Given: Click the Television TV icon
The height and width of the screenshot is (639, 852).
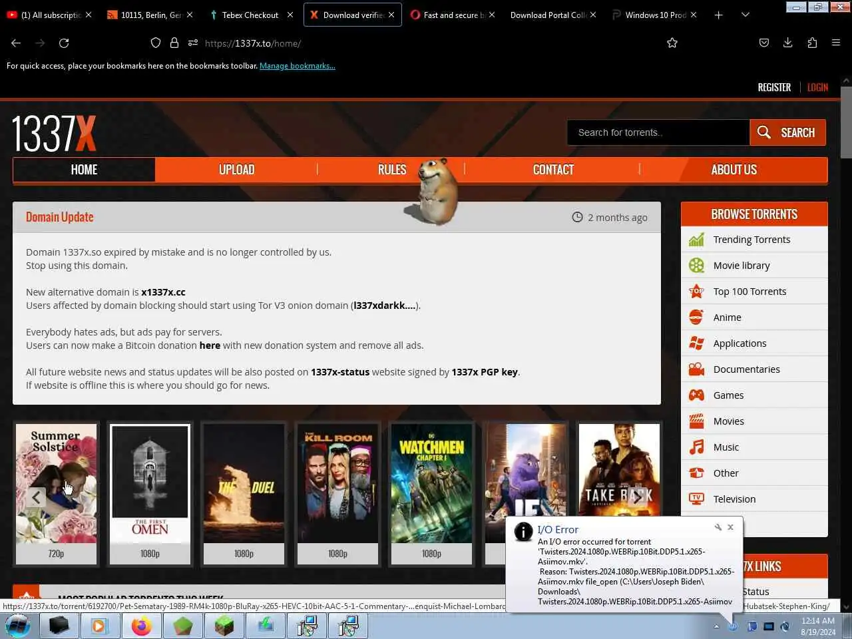Looking at the screenshot, I should 696,499.
